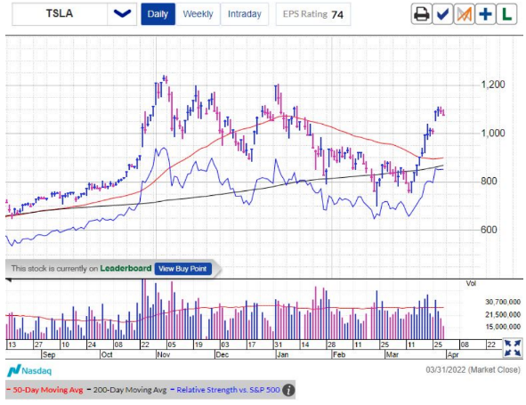Click the date label 22 under October
Viewport: 526px width, 405px height.
tap(145, 344)
